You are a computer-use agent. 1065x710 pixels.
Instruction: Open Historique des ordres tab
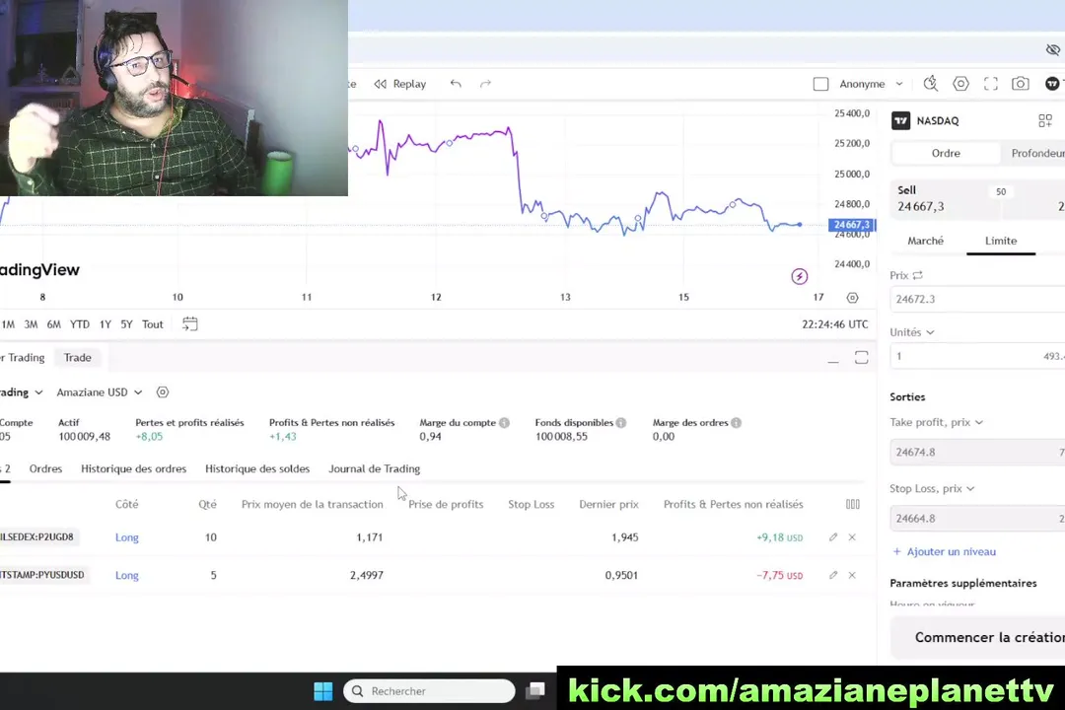[x=133, y=469]
